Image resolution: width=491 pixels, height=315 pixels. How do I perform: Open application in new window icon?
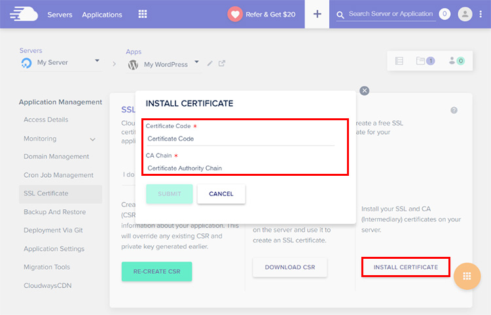point(222,63)
